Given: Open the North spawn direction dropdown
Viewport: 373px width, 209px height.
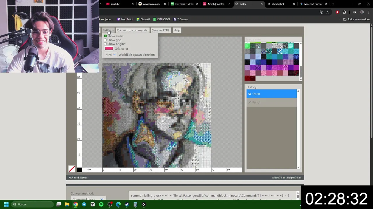Looking at the screenshot, I should (110, 55).
